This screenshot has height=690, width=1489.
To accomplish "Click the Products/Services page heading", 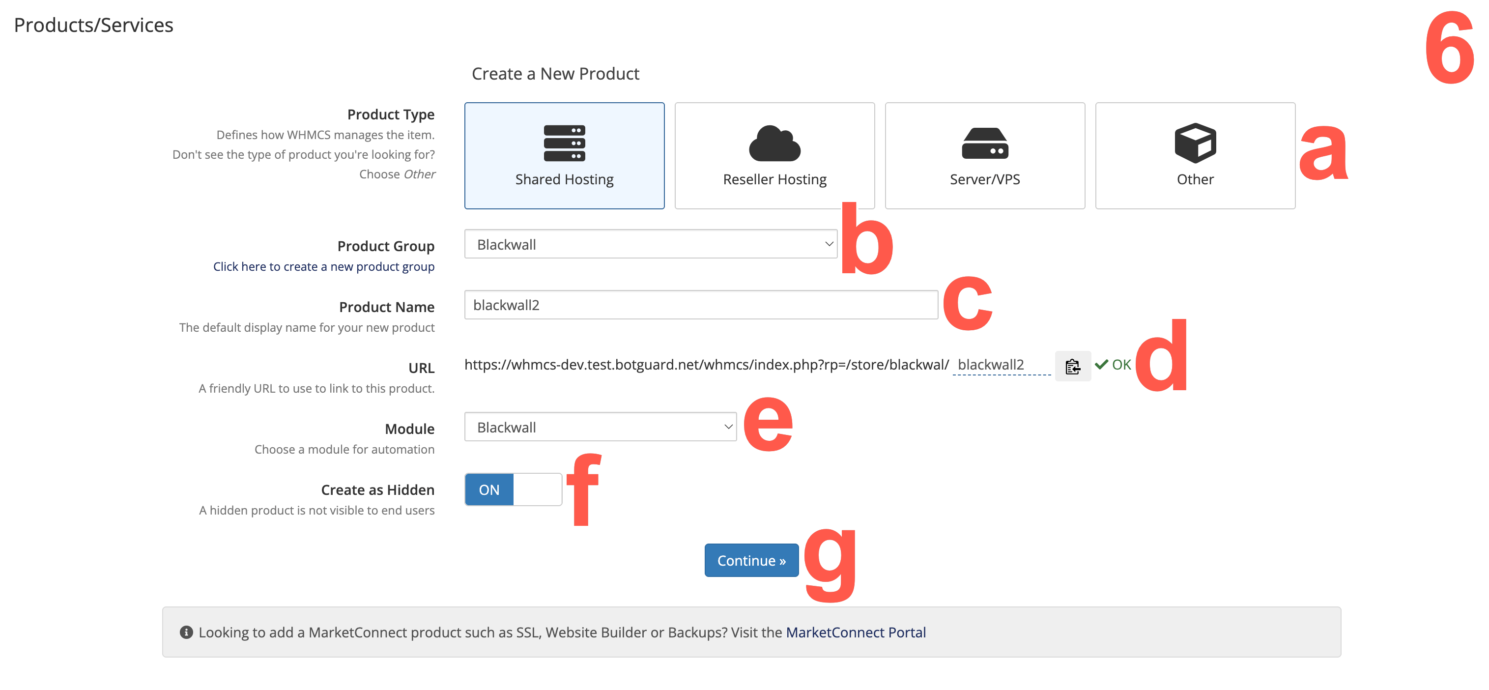I will tap(94, 25).
